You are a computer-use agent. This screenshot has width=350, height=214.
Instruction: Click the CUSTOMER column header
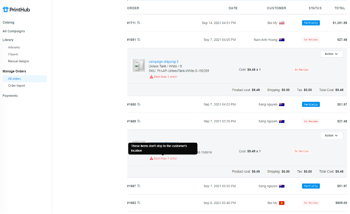pyautogui.click(x=276, y=8)
